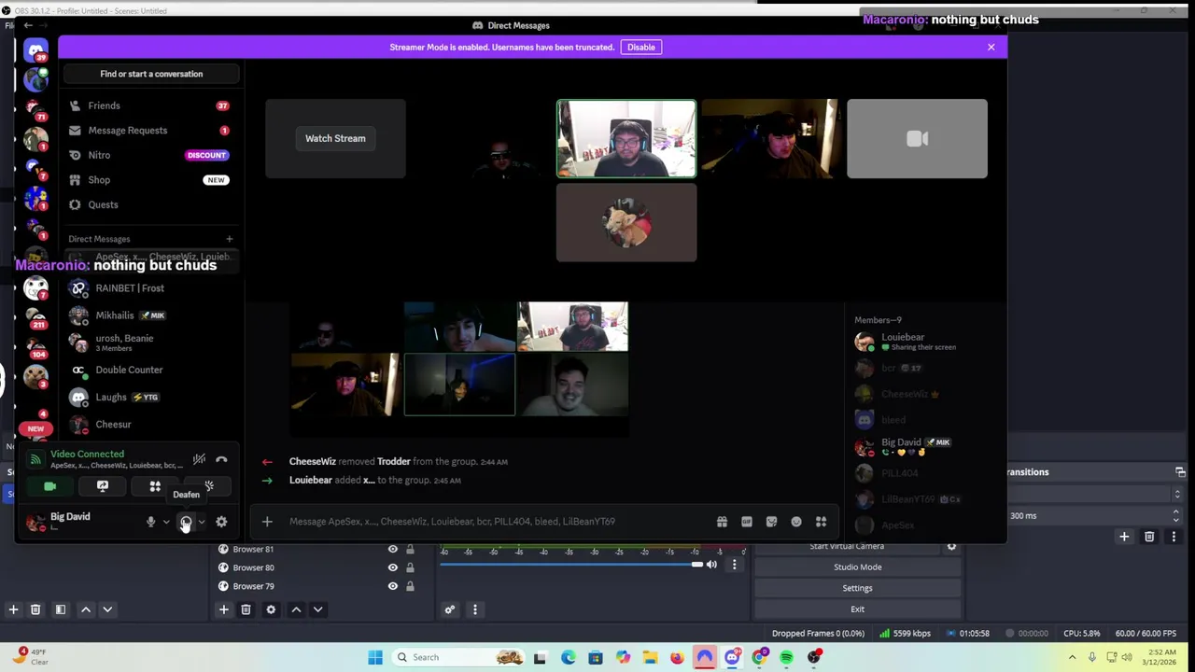1195x672 pixels.
Task: Click the attach plus icon in message bar
Action: pos(267,522)
